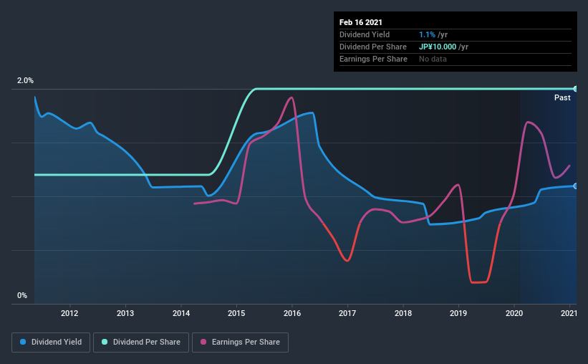Toggle the Dividend Per Share legend button
This screenshot has width=588, height=364.
click(x=141, y=343)
